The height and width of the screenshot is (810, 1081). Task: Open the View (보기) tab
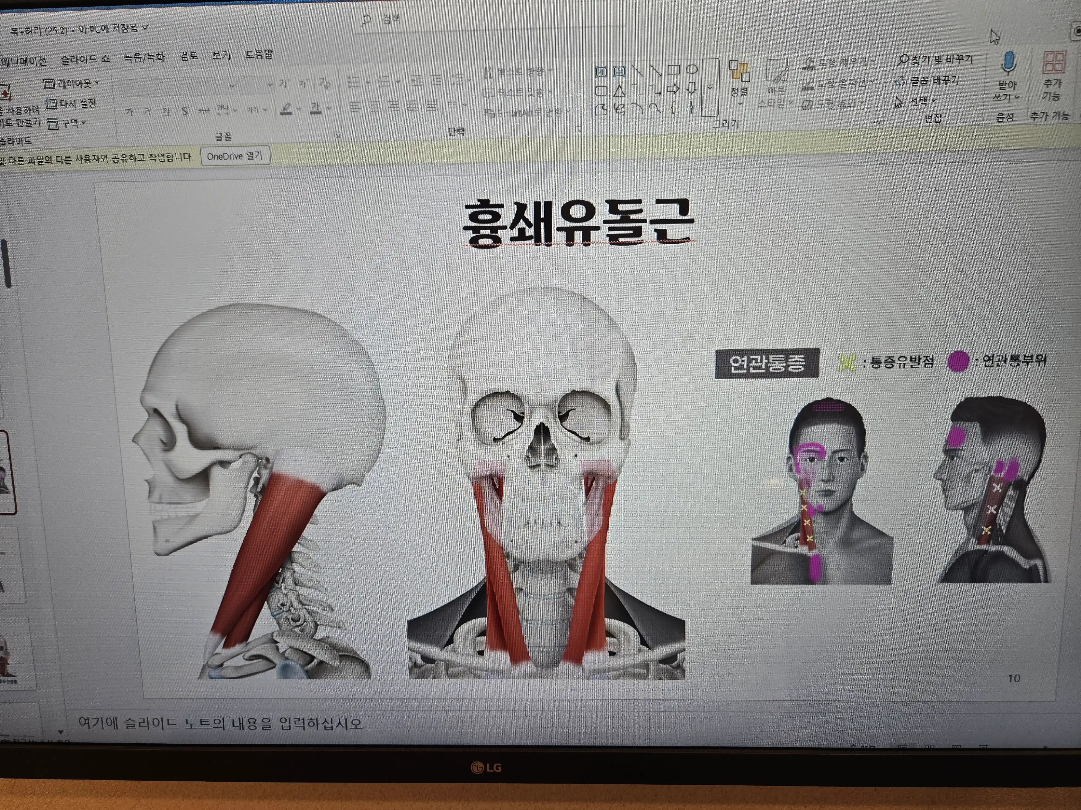tap(221, 55)
